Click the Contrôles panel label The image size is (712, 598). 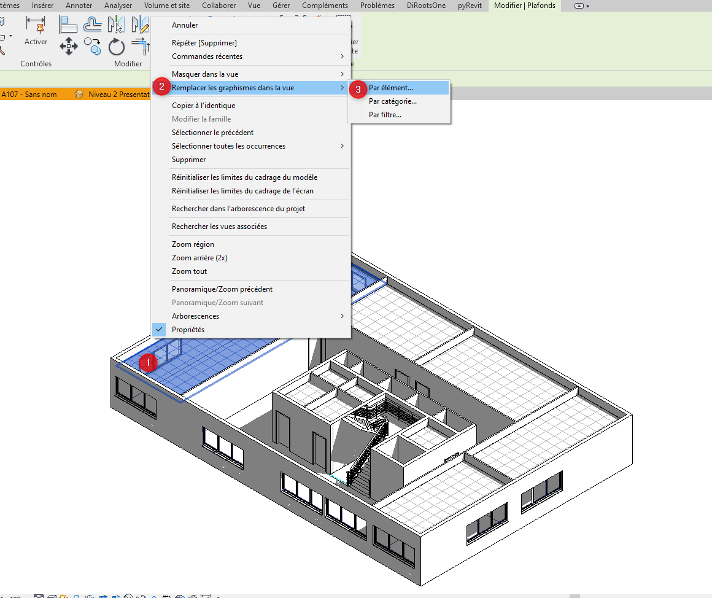[36, 64]
